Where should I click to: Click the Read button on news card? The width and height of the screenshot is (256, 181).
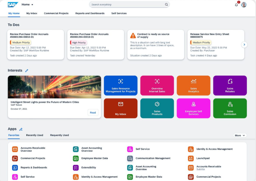click(93, 112)
